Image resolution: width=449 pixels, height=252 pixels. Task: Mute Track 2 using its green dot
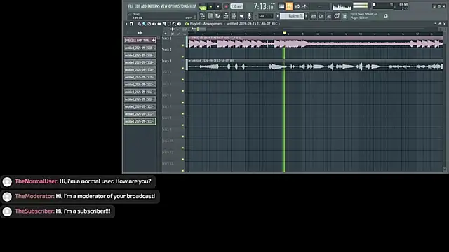tap(183, 57)
